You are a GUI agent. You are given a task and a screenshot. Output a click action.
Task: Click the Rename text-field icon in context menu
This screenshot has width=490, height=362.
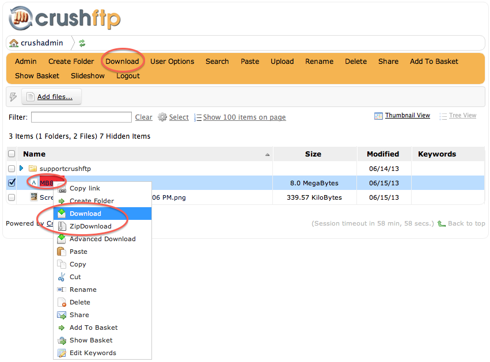(x=62, y=289)
